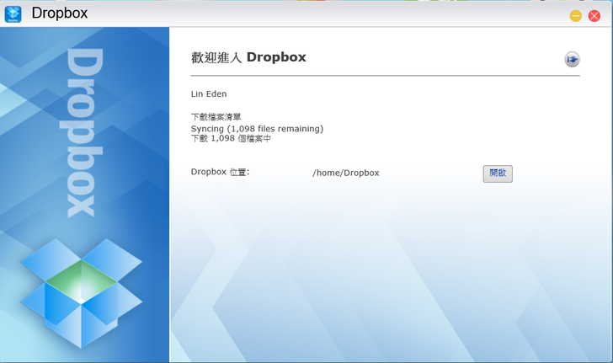Click the unlink account plug icon
The width and height of the screenshot is (613, 363).
[572, 60]
